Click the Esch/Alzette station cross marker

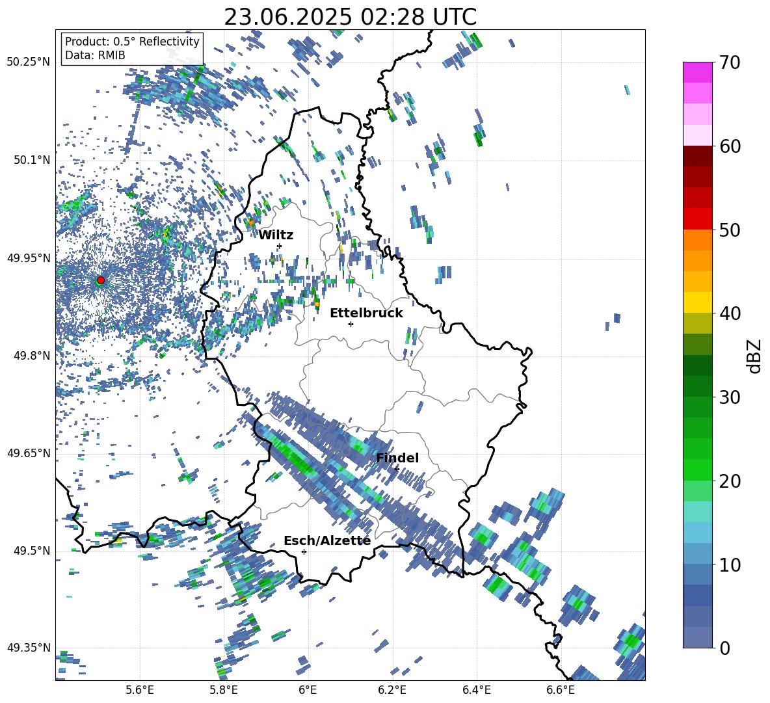pyautogui.click(x=304, y=551)
